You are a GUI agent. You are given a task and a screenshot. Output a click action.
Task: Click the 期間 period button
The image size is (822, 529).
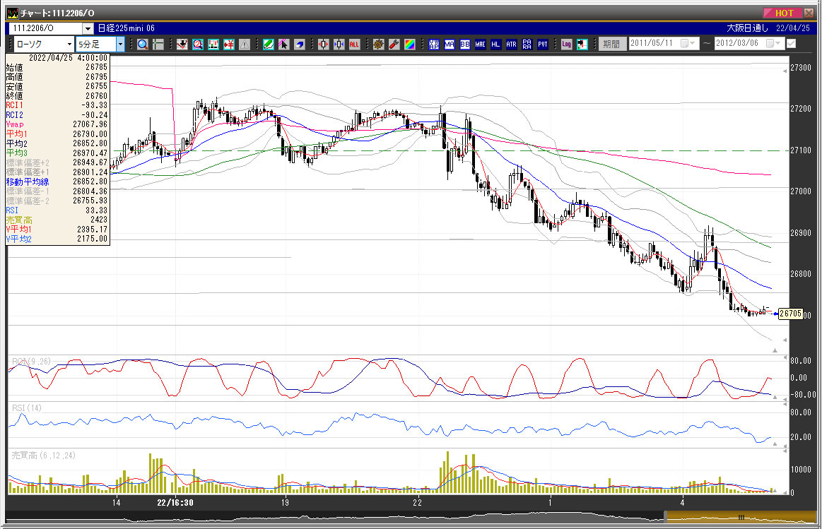[612, 44]
